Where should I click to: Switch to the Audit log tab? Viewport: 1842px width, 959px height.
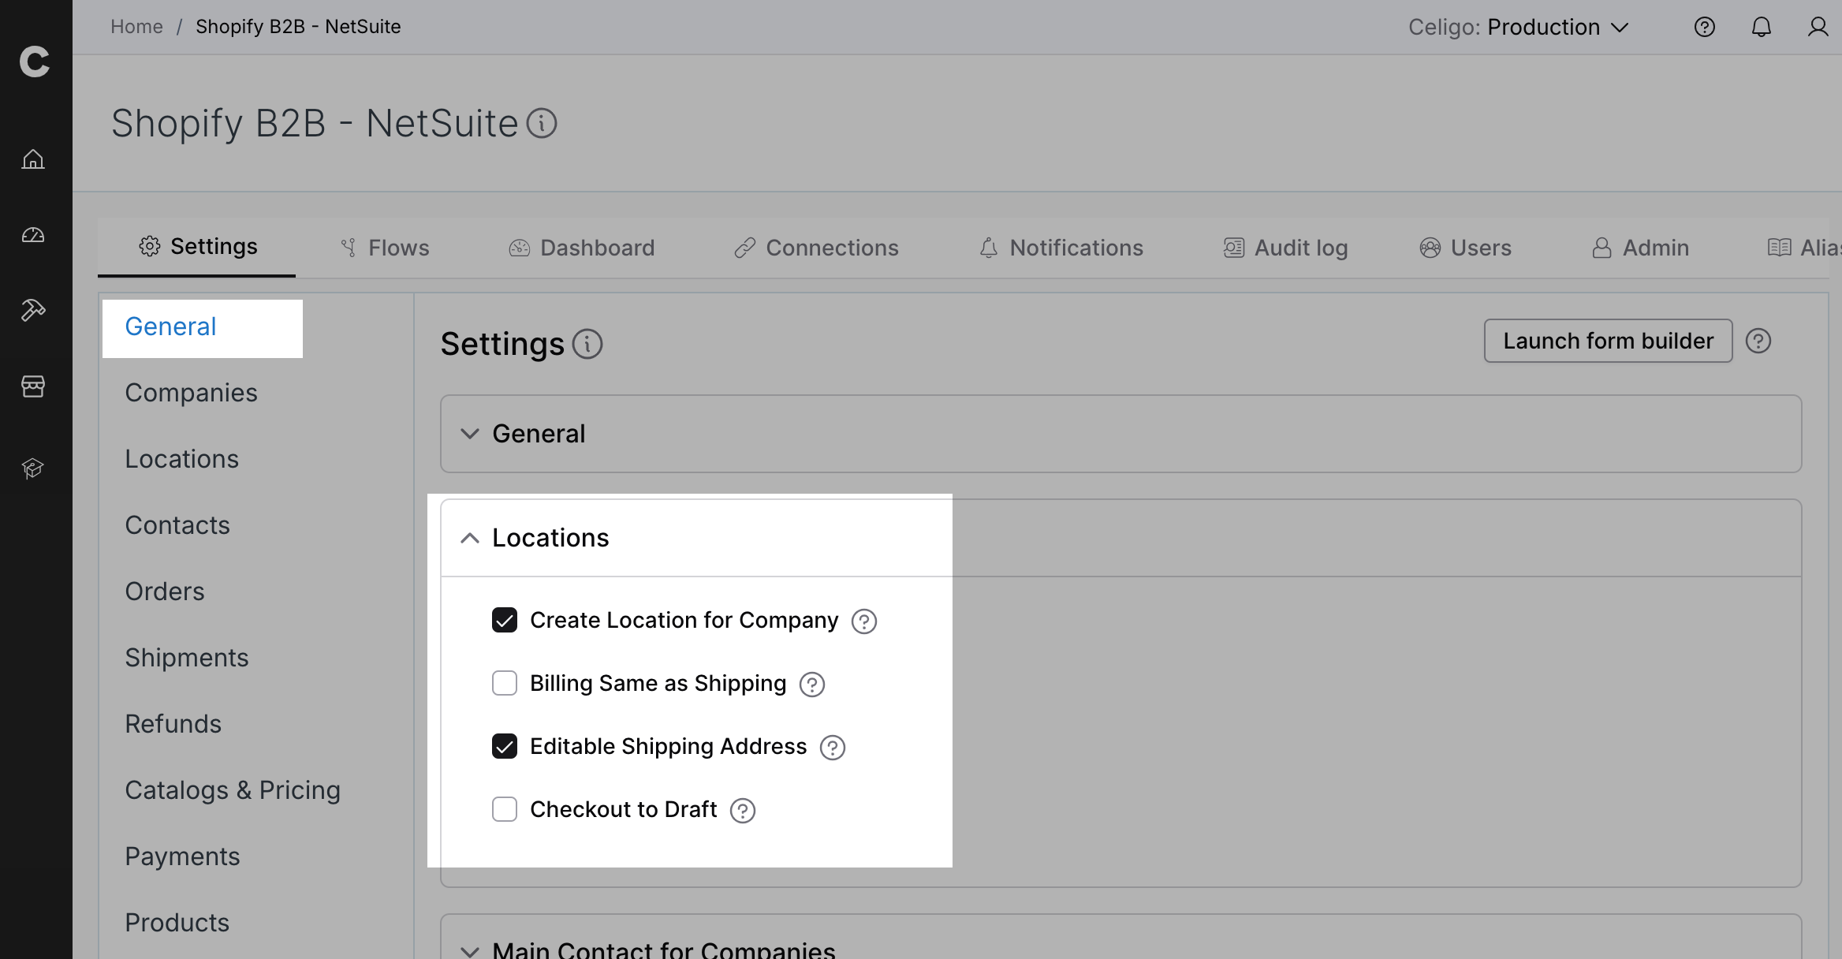(1285, 248)
